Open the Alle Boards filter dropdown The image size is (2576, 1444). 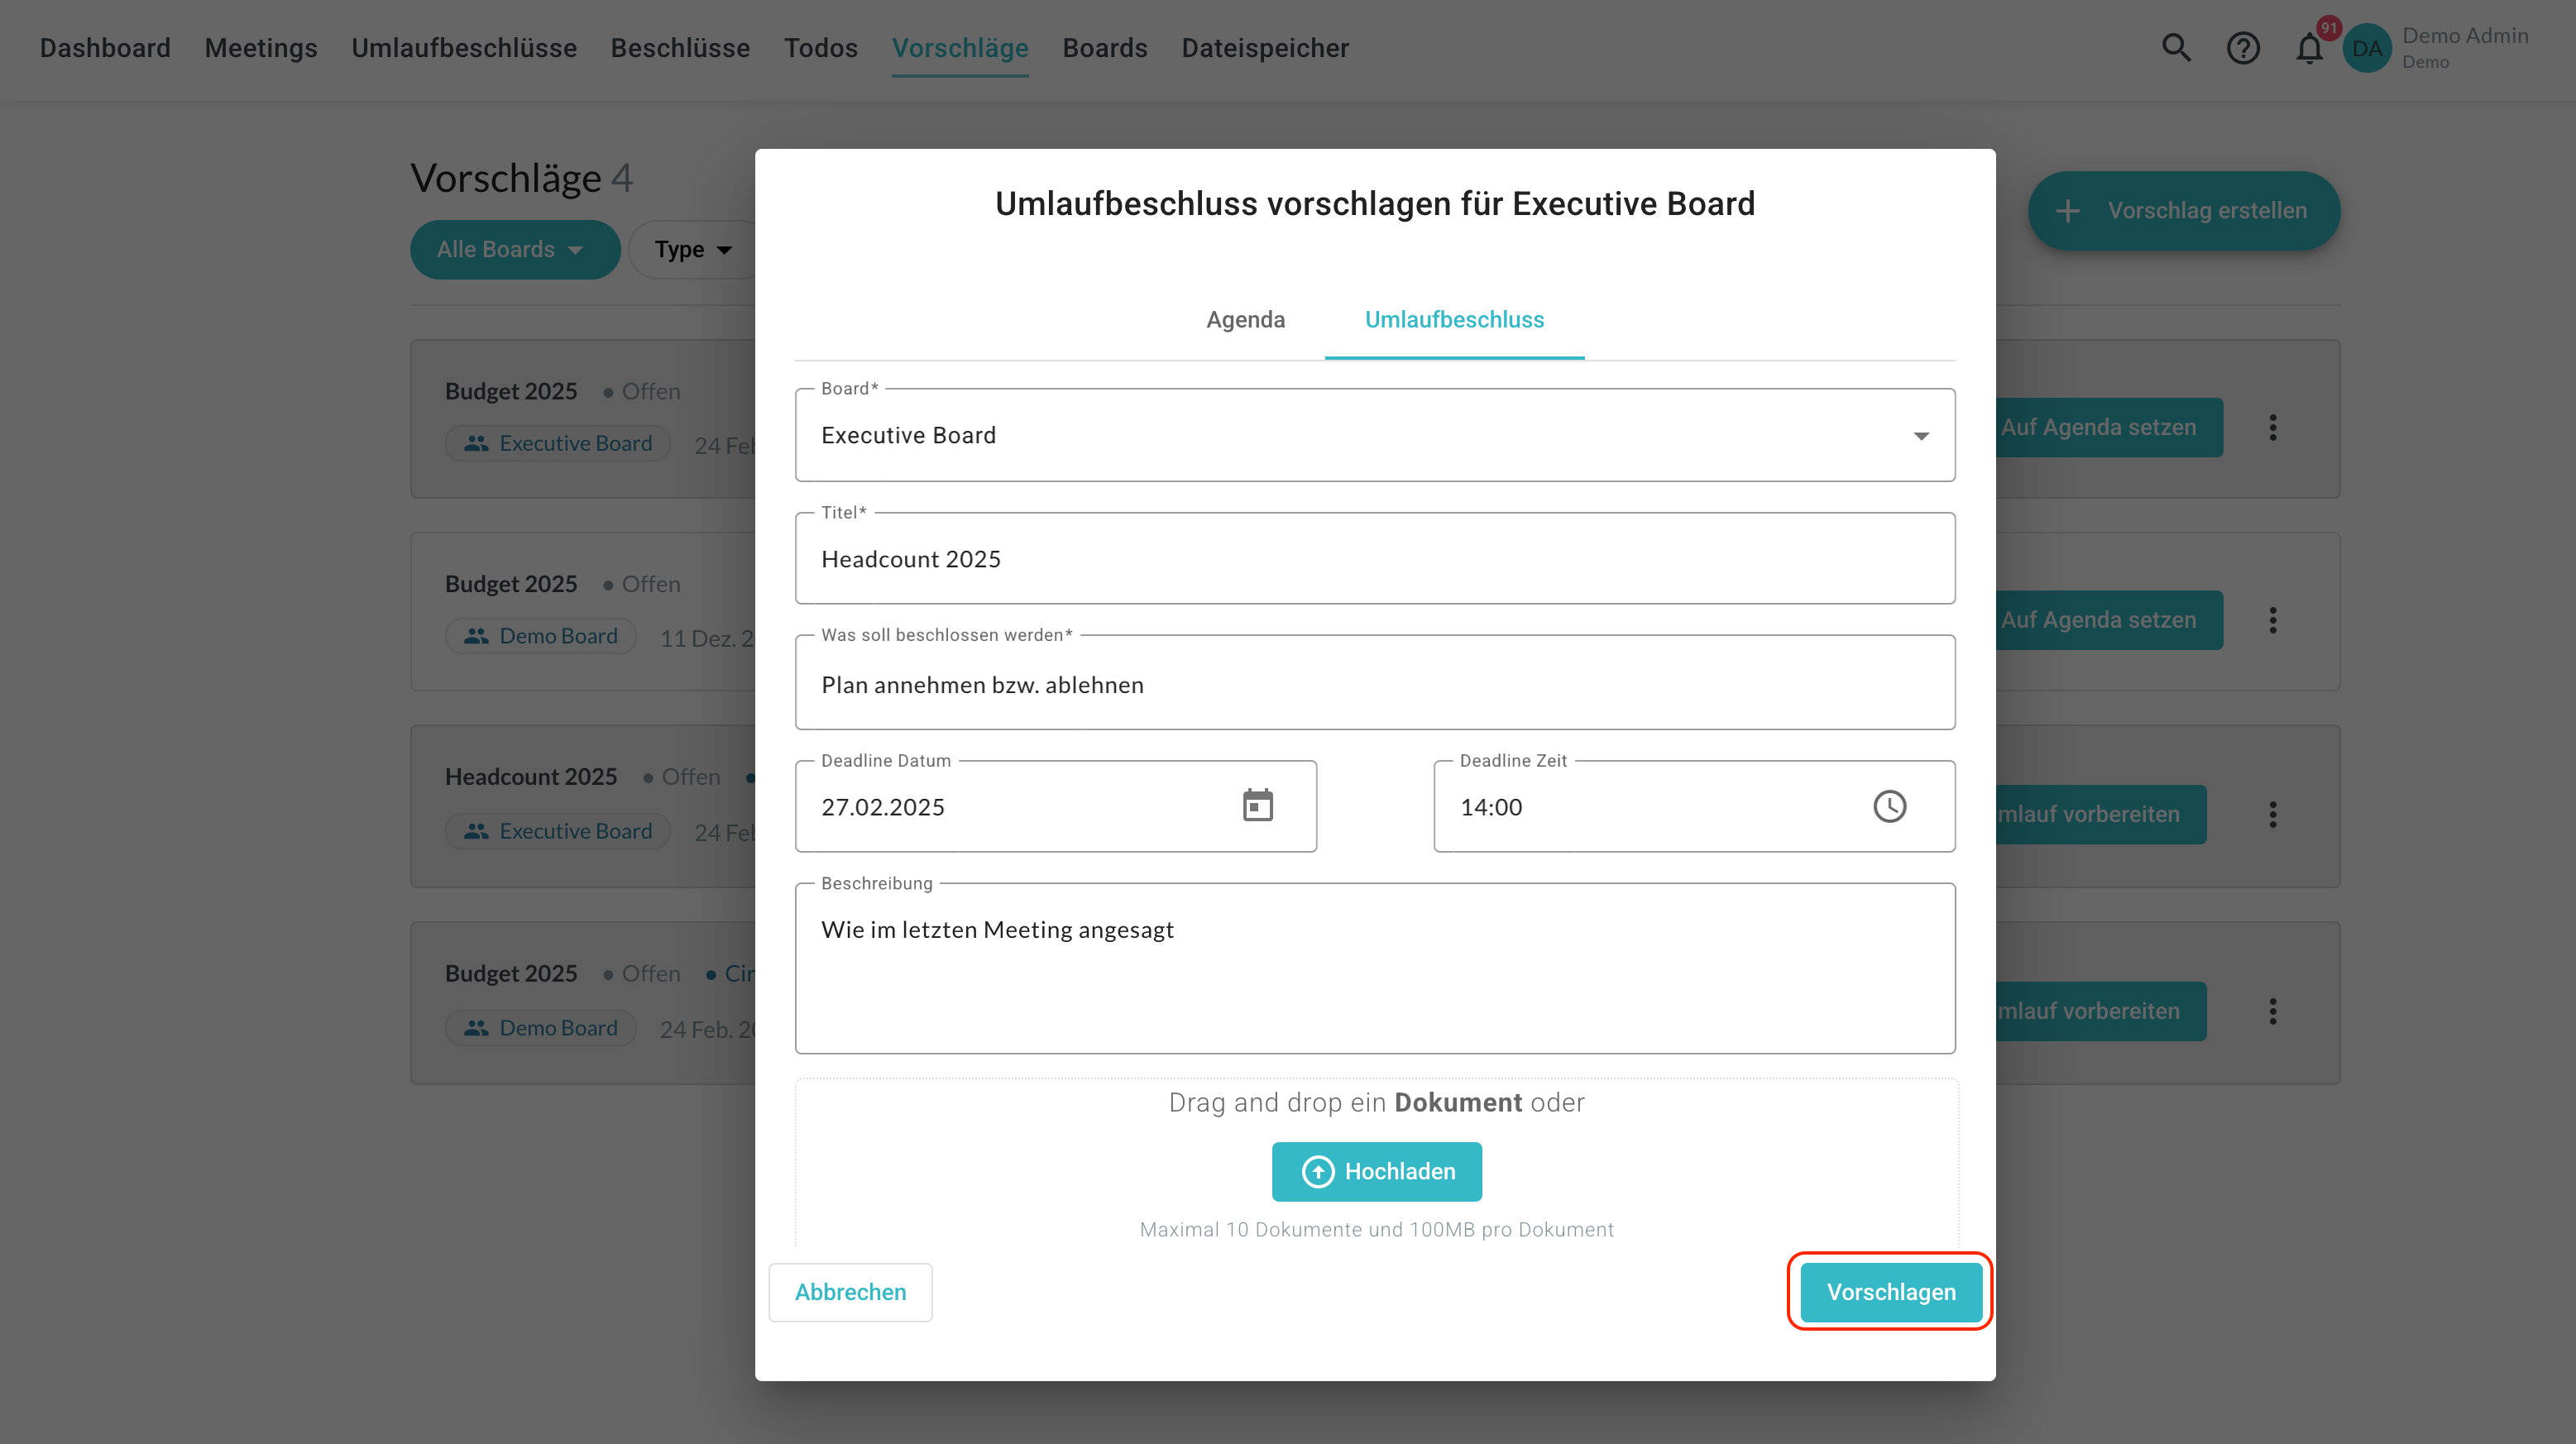(513, 249)
